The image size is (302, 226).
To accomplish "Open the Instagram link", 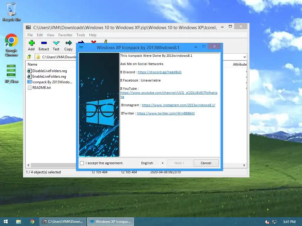I will [x=178, y=105].
